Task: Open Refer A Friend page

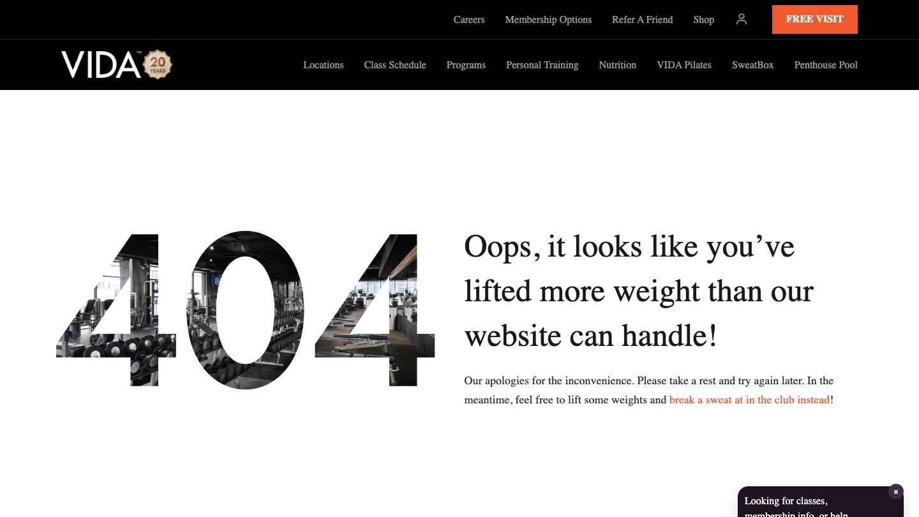Action: click(642, 20)
